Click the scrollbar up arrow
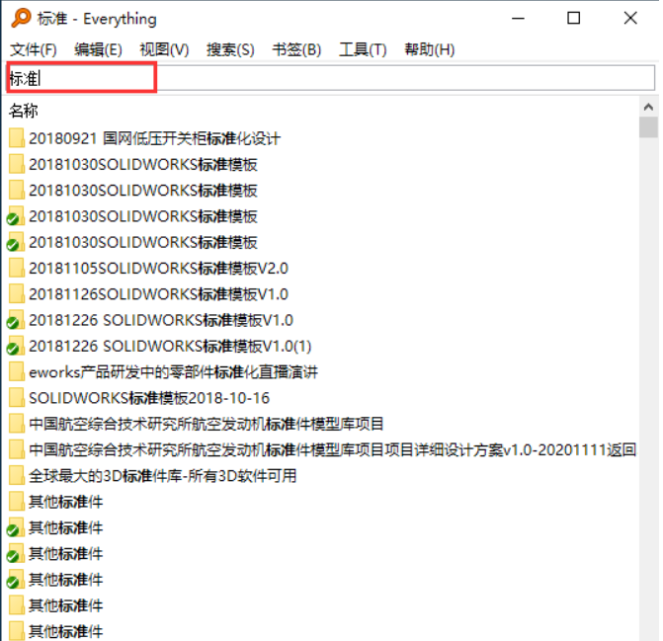Screen dimensions: 663x641 coord(648,108)
